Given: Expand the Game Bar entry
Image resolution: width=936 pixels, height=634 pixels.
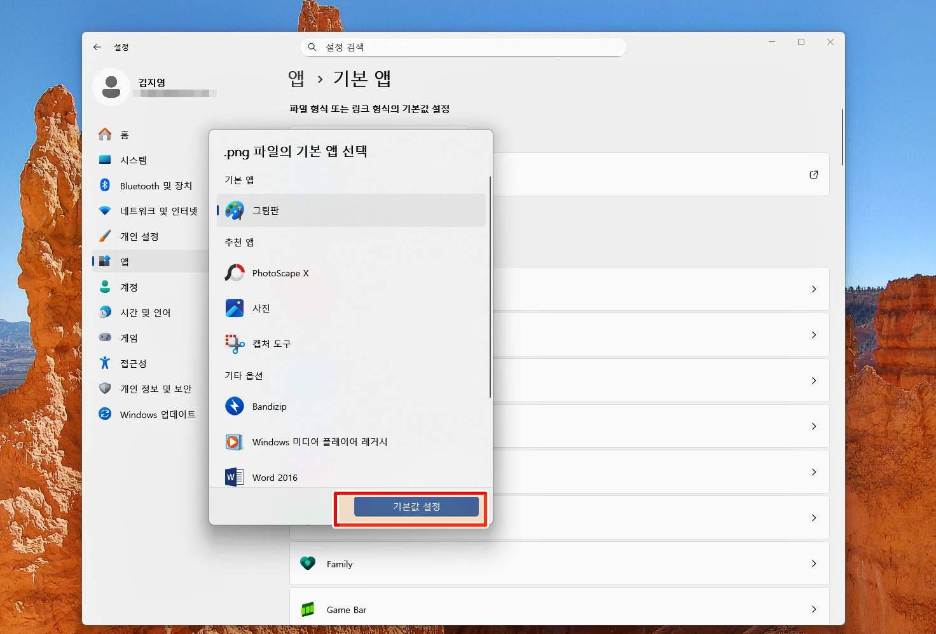Looking at the screenshot, I should pyautogui.click(x=560, y=607).
